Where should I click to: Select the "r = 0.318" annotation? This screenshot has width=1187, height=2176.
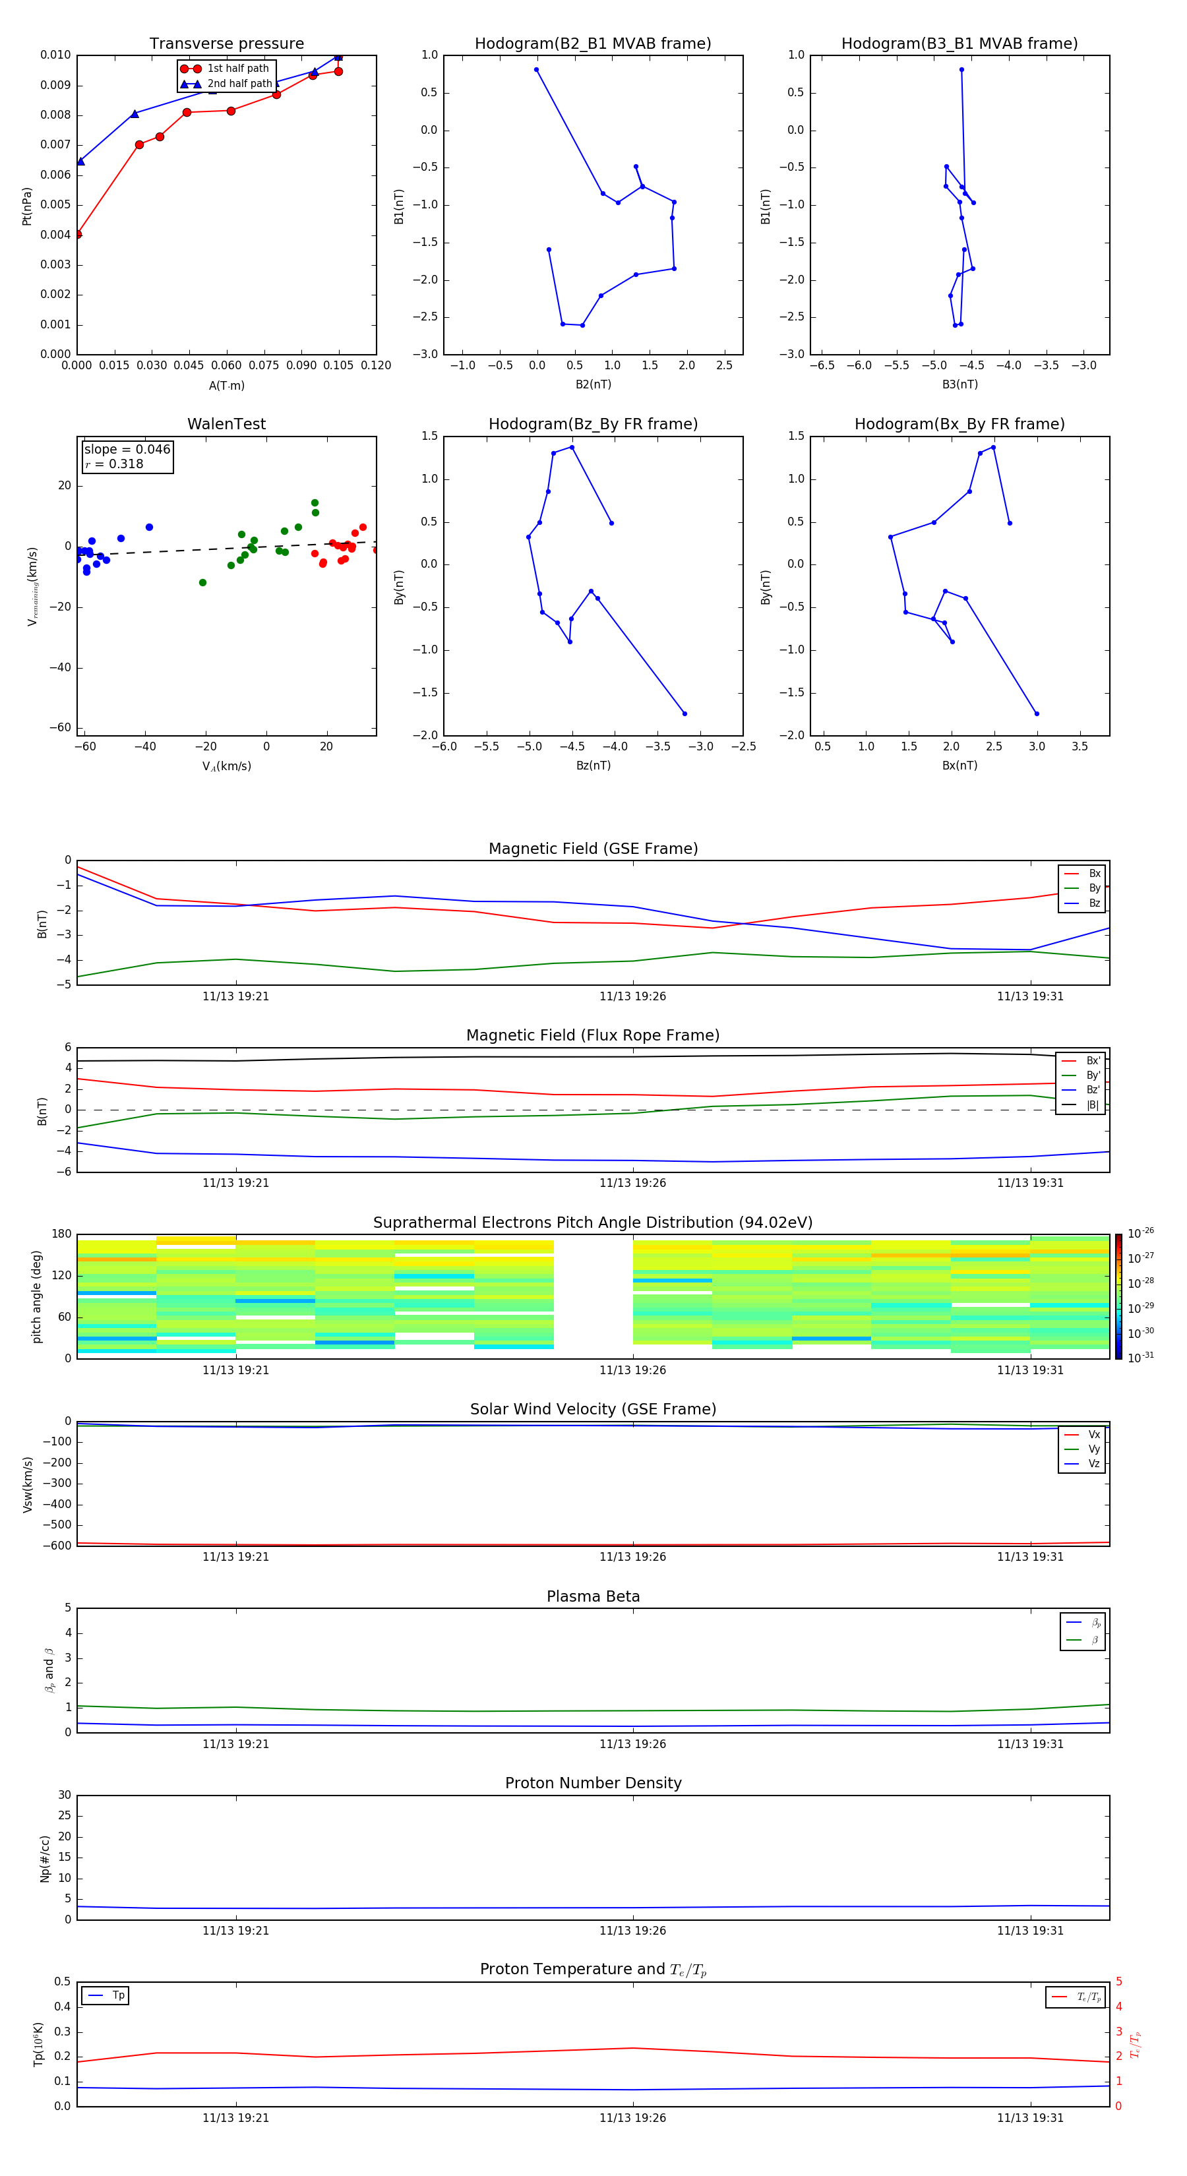coord(114,464)
